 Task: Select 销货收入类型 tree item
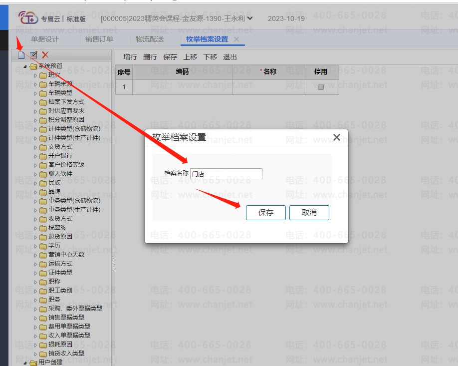(x=66, y=354)
